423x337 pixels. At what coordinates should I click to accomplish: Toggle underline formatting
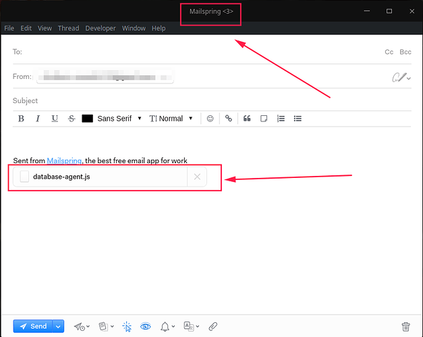(55, 119)
